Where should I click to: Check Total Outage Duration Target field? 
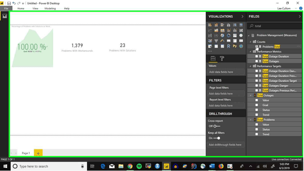257,81
